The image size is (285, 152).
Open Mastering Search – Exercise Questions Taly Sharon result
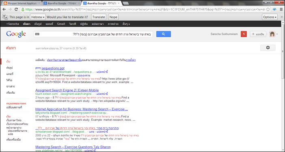(x=73, y=147)
